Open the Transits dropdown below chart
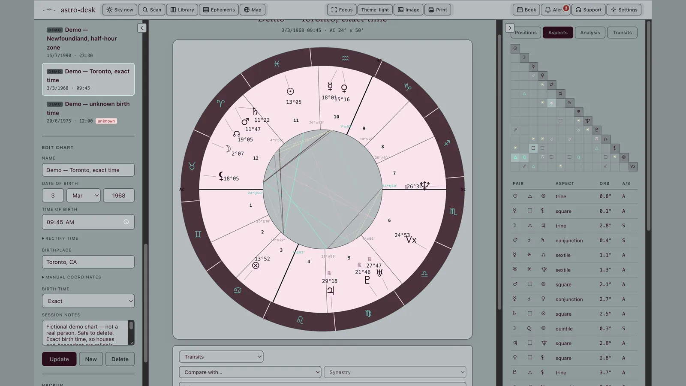Viewport: 686px width, 386px height. (x=221, y=357)
